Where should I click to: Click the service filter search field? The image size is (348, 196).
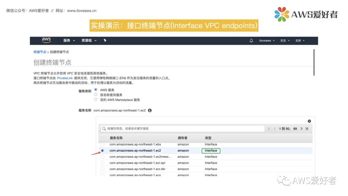pos(183,129)
